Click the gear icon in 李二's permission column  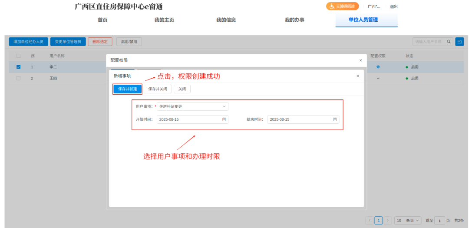point(378,67)
